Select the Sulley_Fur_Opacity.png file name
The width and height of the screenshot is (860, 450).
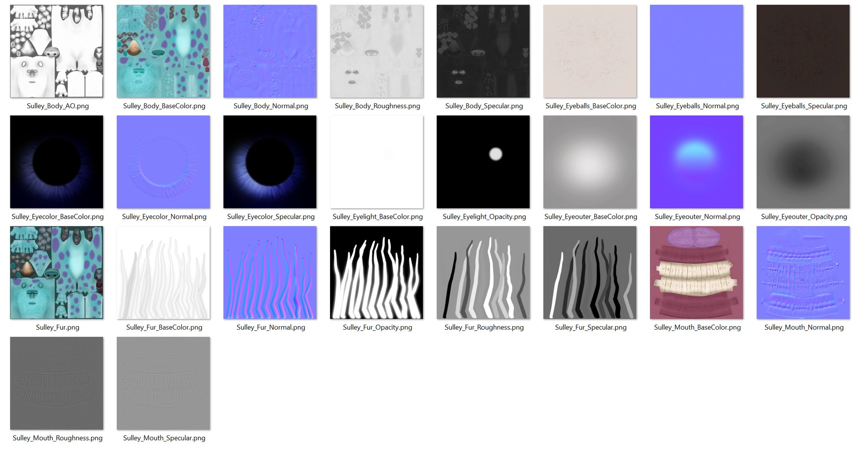(378, 327)
